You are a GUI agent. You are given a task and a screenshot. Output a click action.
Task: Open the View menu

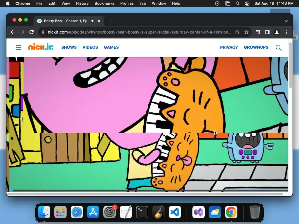click(x=65, y=3)
